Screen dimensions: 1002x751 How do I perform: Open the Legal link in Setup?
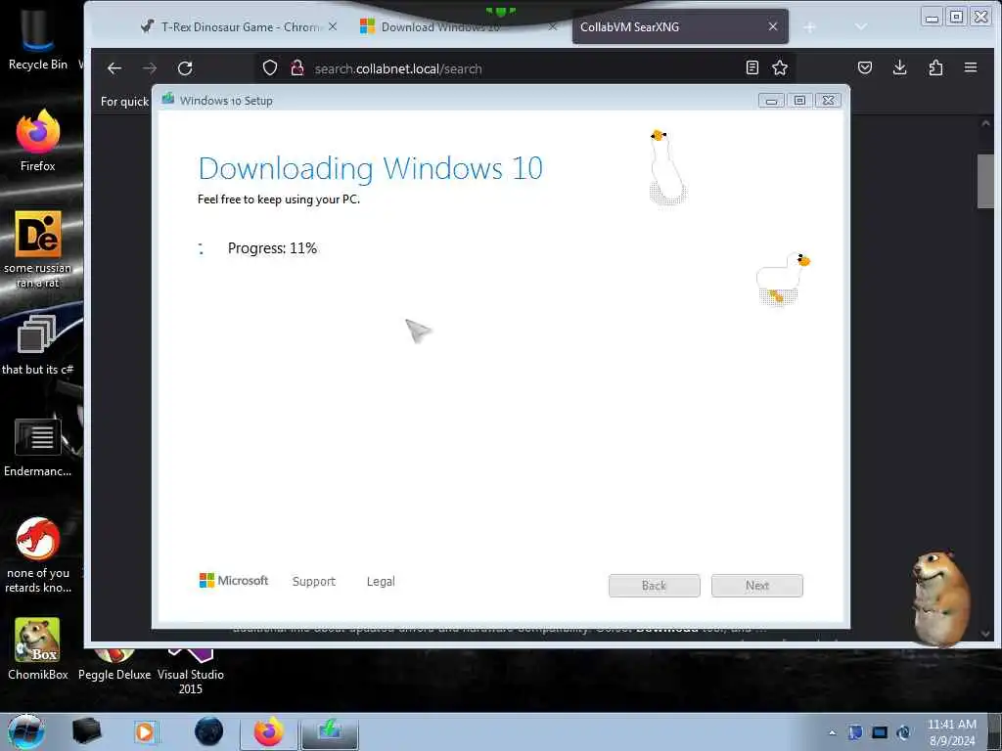tap(381, 581)
